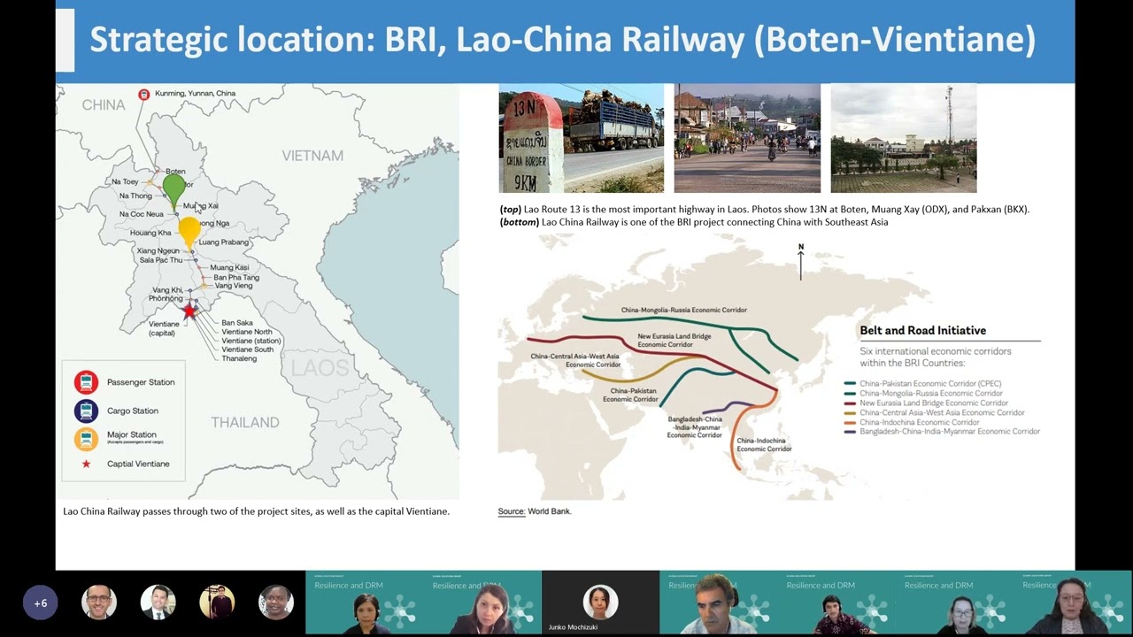Click the 'Na Toey' station label

coord(125,182)
